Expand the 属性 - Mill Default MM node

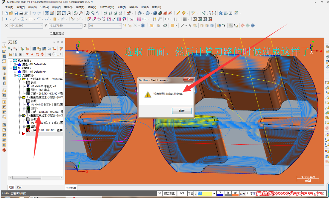[x=15, y=64]
